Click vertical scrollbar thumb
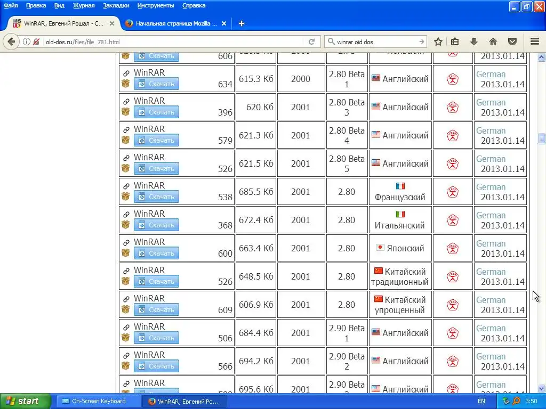 point(541,138)
